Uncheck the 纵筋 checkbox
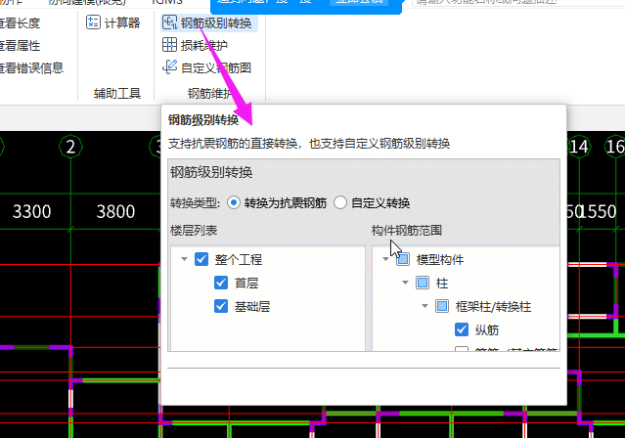 coord(462,330)
